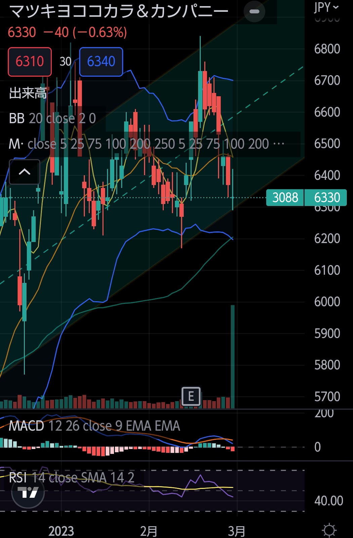This screenshot has width=353, height=538.
Task: Open the JPY currency dropdown
Action: pyautogui.click(x=326, y=7)
